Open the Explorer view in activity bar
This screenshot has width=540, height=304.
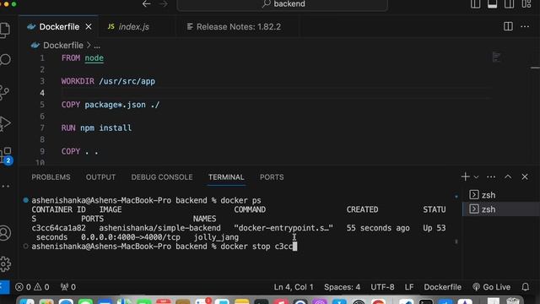(5, 30)
